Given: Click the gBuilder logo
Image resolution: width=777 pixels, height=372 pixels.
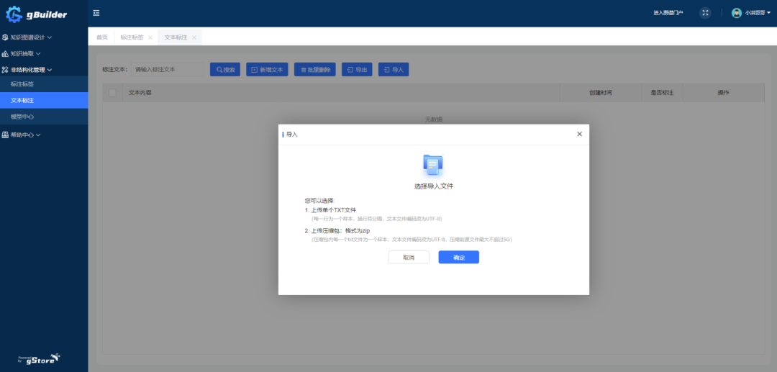Looking at the screenshot, I should (36, 14).
